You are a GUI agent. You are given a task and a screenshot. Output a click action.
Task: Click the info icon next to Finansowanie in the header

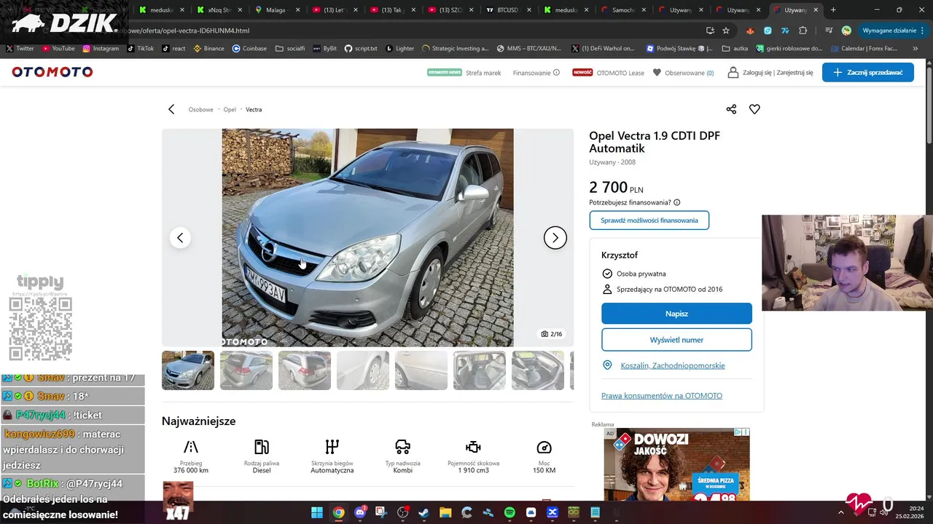click(556, 73)
